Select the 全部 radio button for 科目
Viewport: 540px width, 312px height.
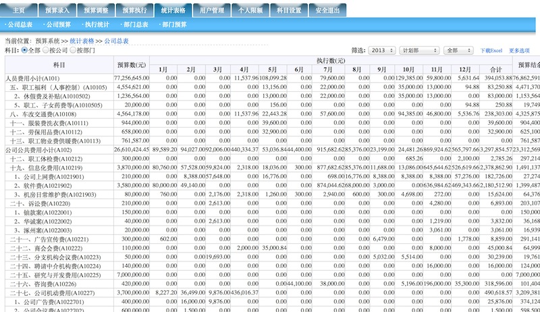coord(24,50)
